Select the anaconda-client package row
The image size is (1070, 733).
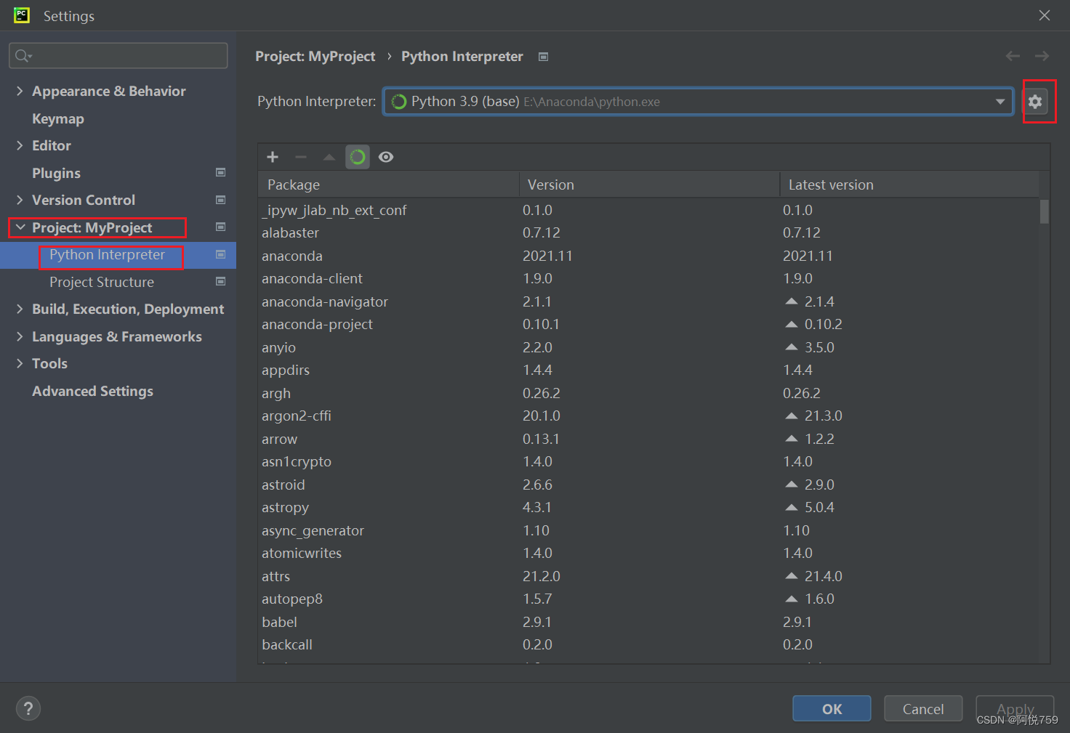(649, 278)
